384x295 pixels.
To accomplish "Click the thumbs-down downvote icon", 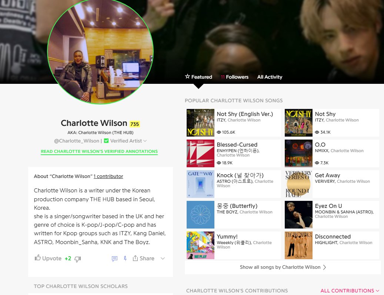I will pyautogui.click(x=78, y=259).
